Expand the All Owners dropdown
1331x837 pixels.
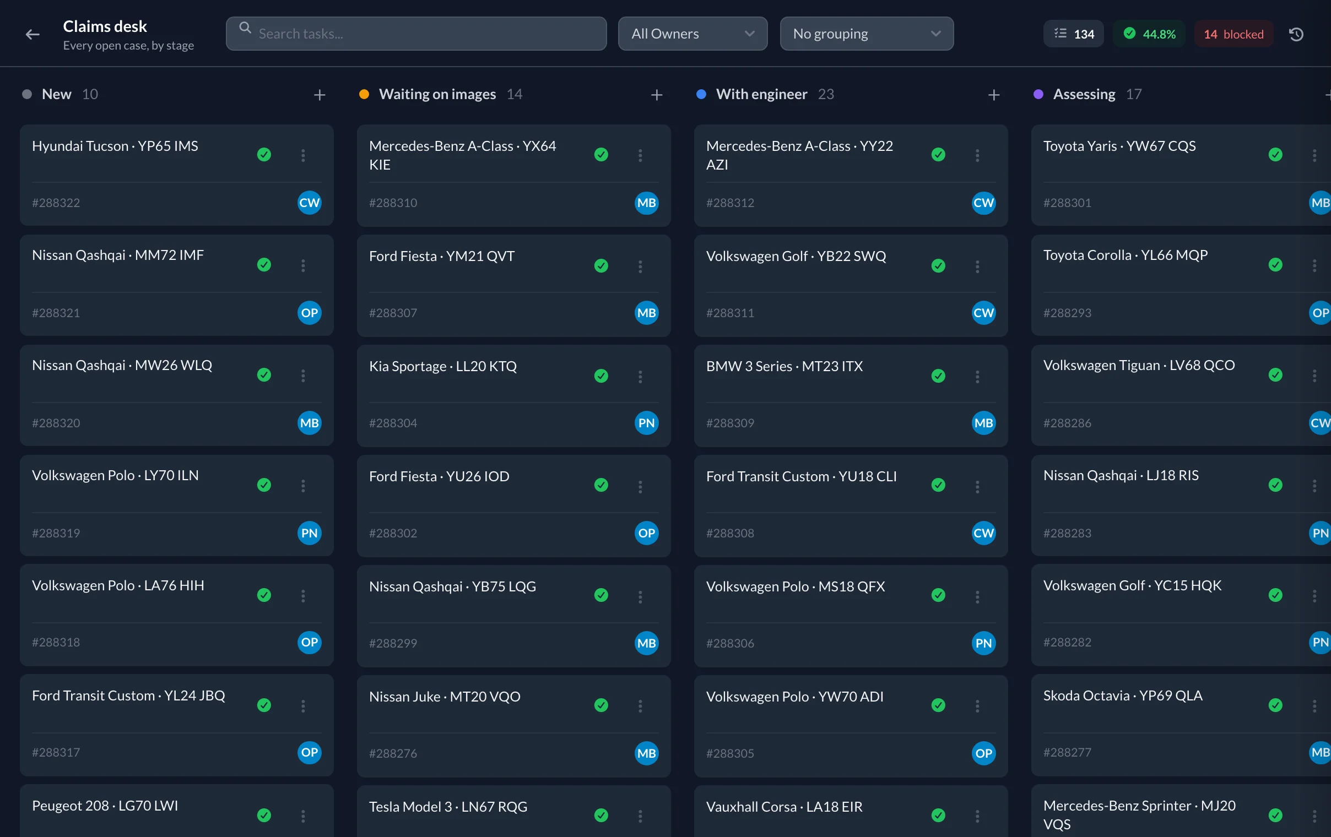[x=692, y=34]
